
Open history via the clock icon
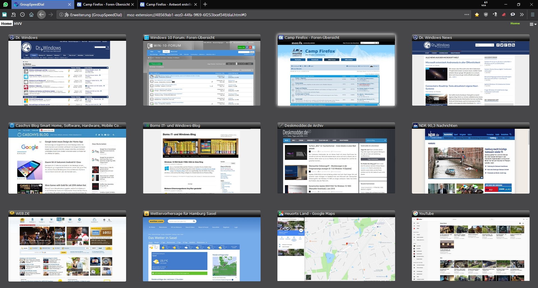(22, 15)
